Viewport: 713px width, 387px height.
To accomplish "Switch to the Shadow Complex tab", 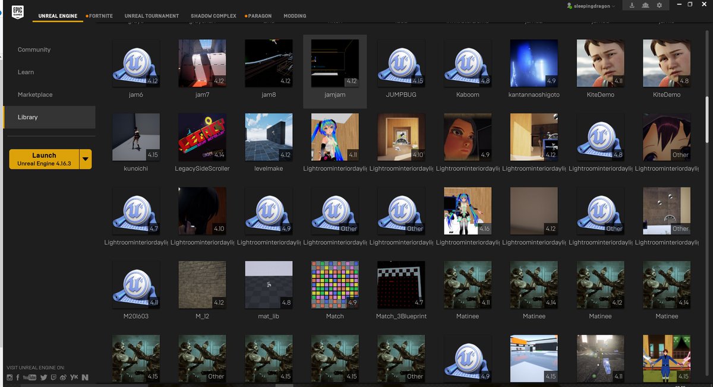I will tap(213, 16).
